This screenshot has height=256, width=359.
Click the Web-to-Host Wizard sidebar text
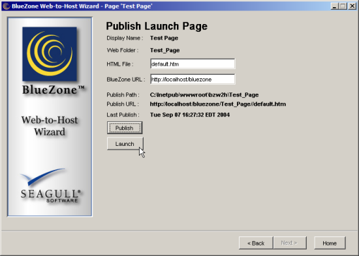pyautogui.click(x=50, y=126)
